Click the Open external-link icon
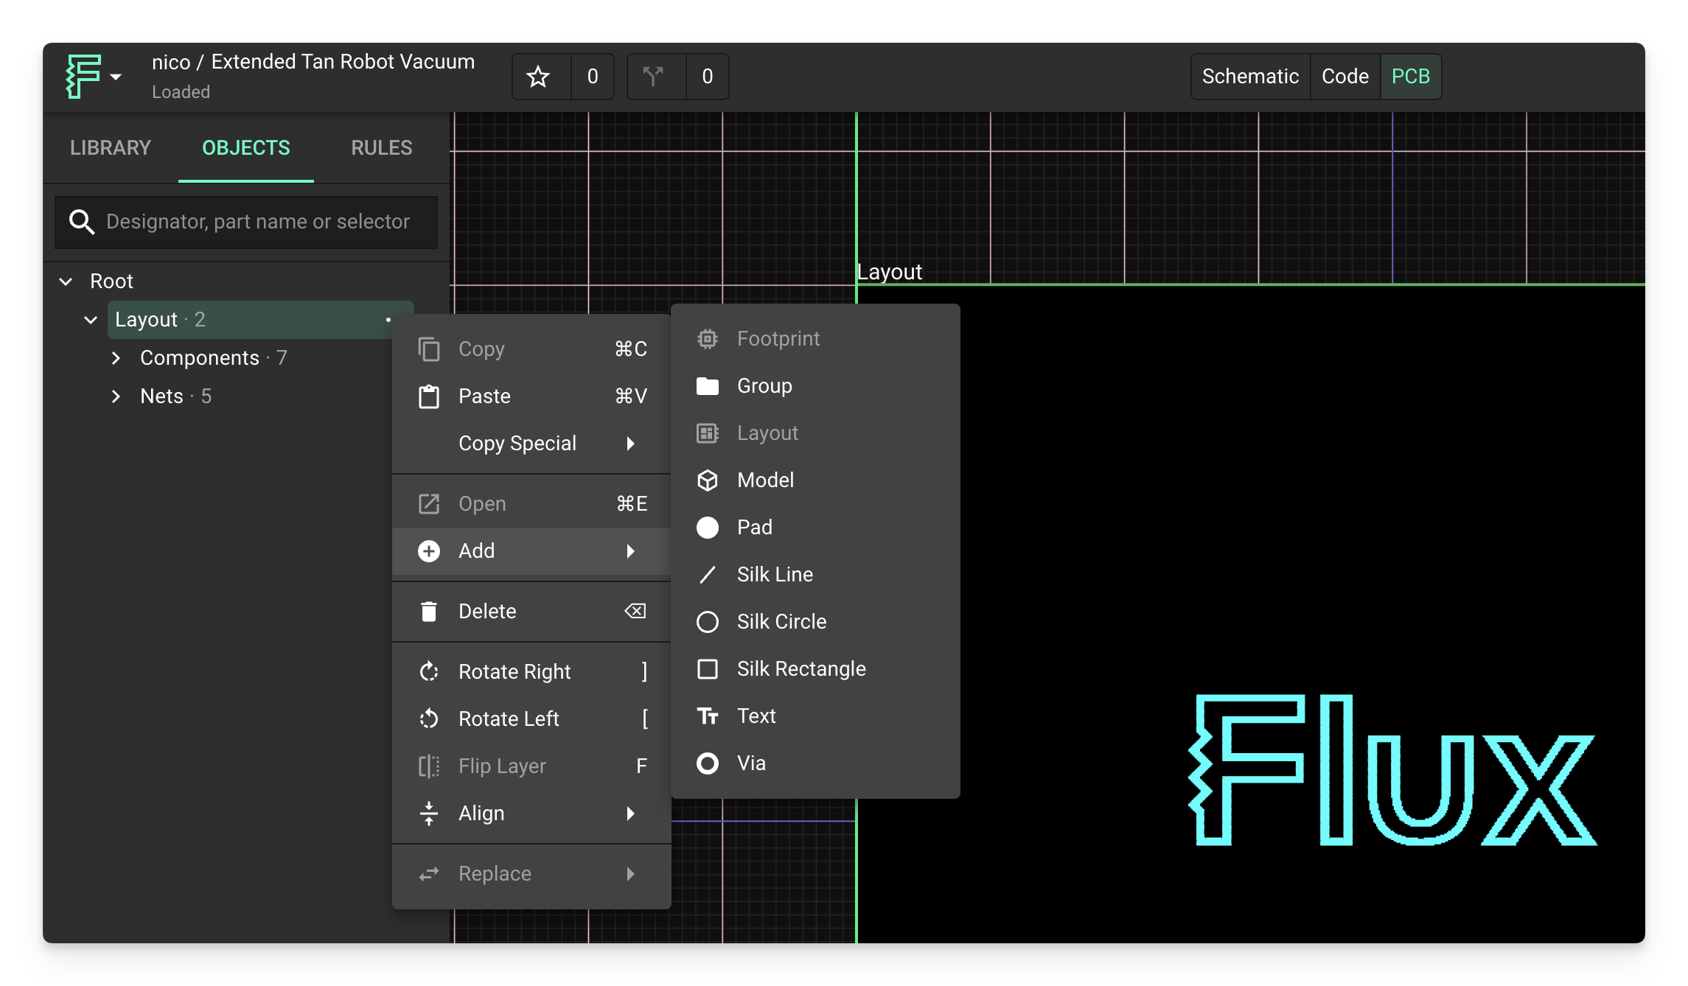The width and height of the screenshot is (1688, 986). (429, 504)
